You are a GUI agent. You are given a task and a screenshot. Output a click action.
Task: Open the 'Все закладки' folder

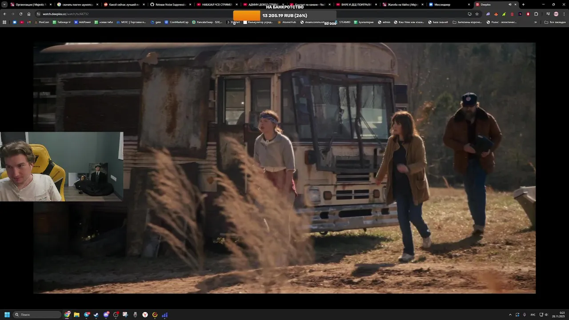coord(555,22)
